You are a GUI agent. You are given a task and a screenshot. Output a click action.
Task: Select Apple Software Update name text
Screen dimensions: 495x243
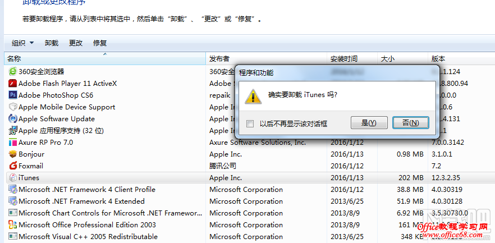click(x=57, y=118)
